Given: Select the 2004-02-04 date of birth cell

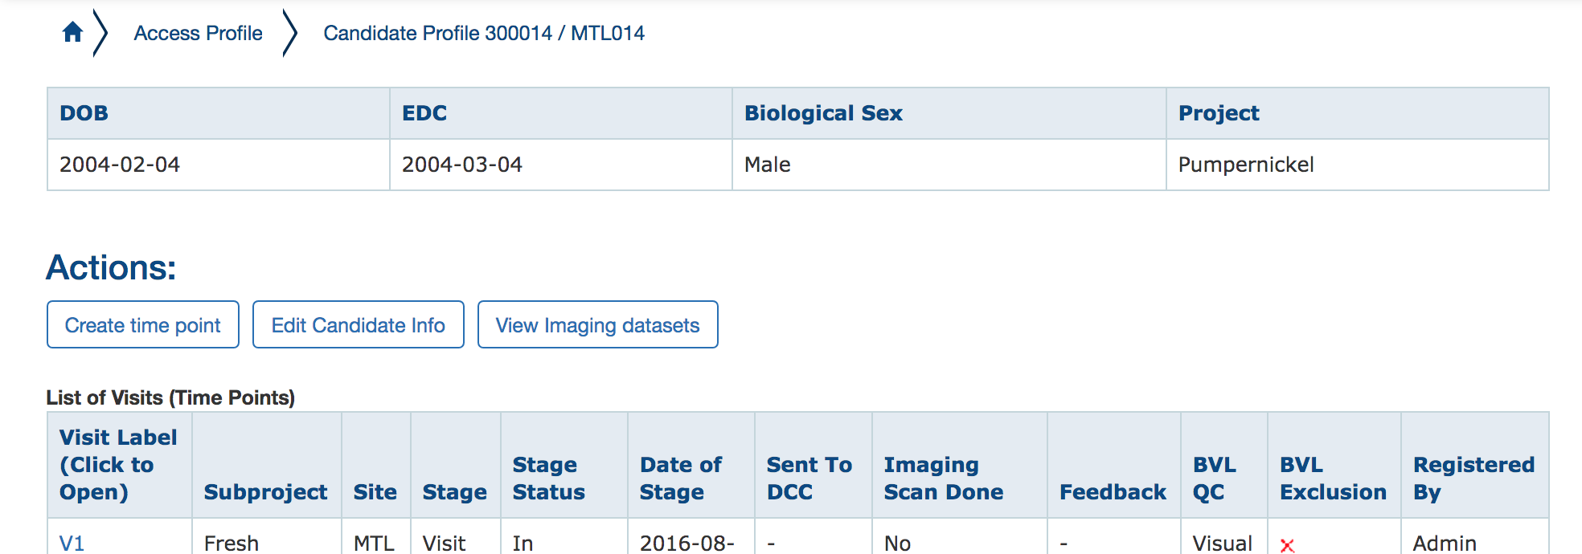Looking at the screenshot, I should coord(120,165).
